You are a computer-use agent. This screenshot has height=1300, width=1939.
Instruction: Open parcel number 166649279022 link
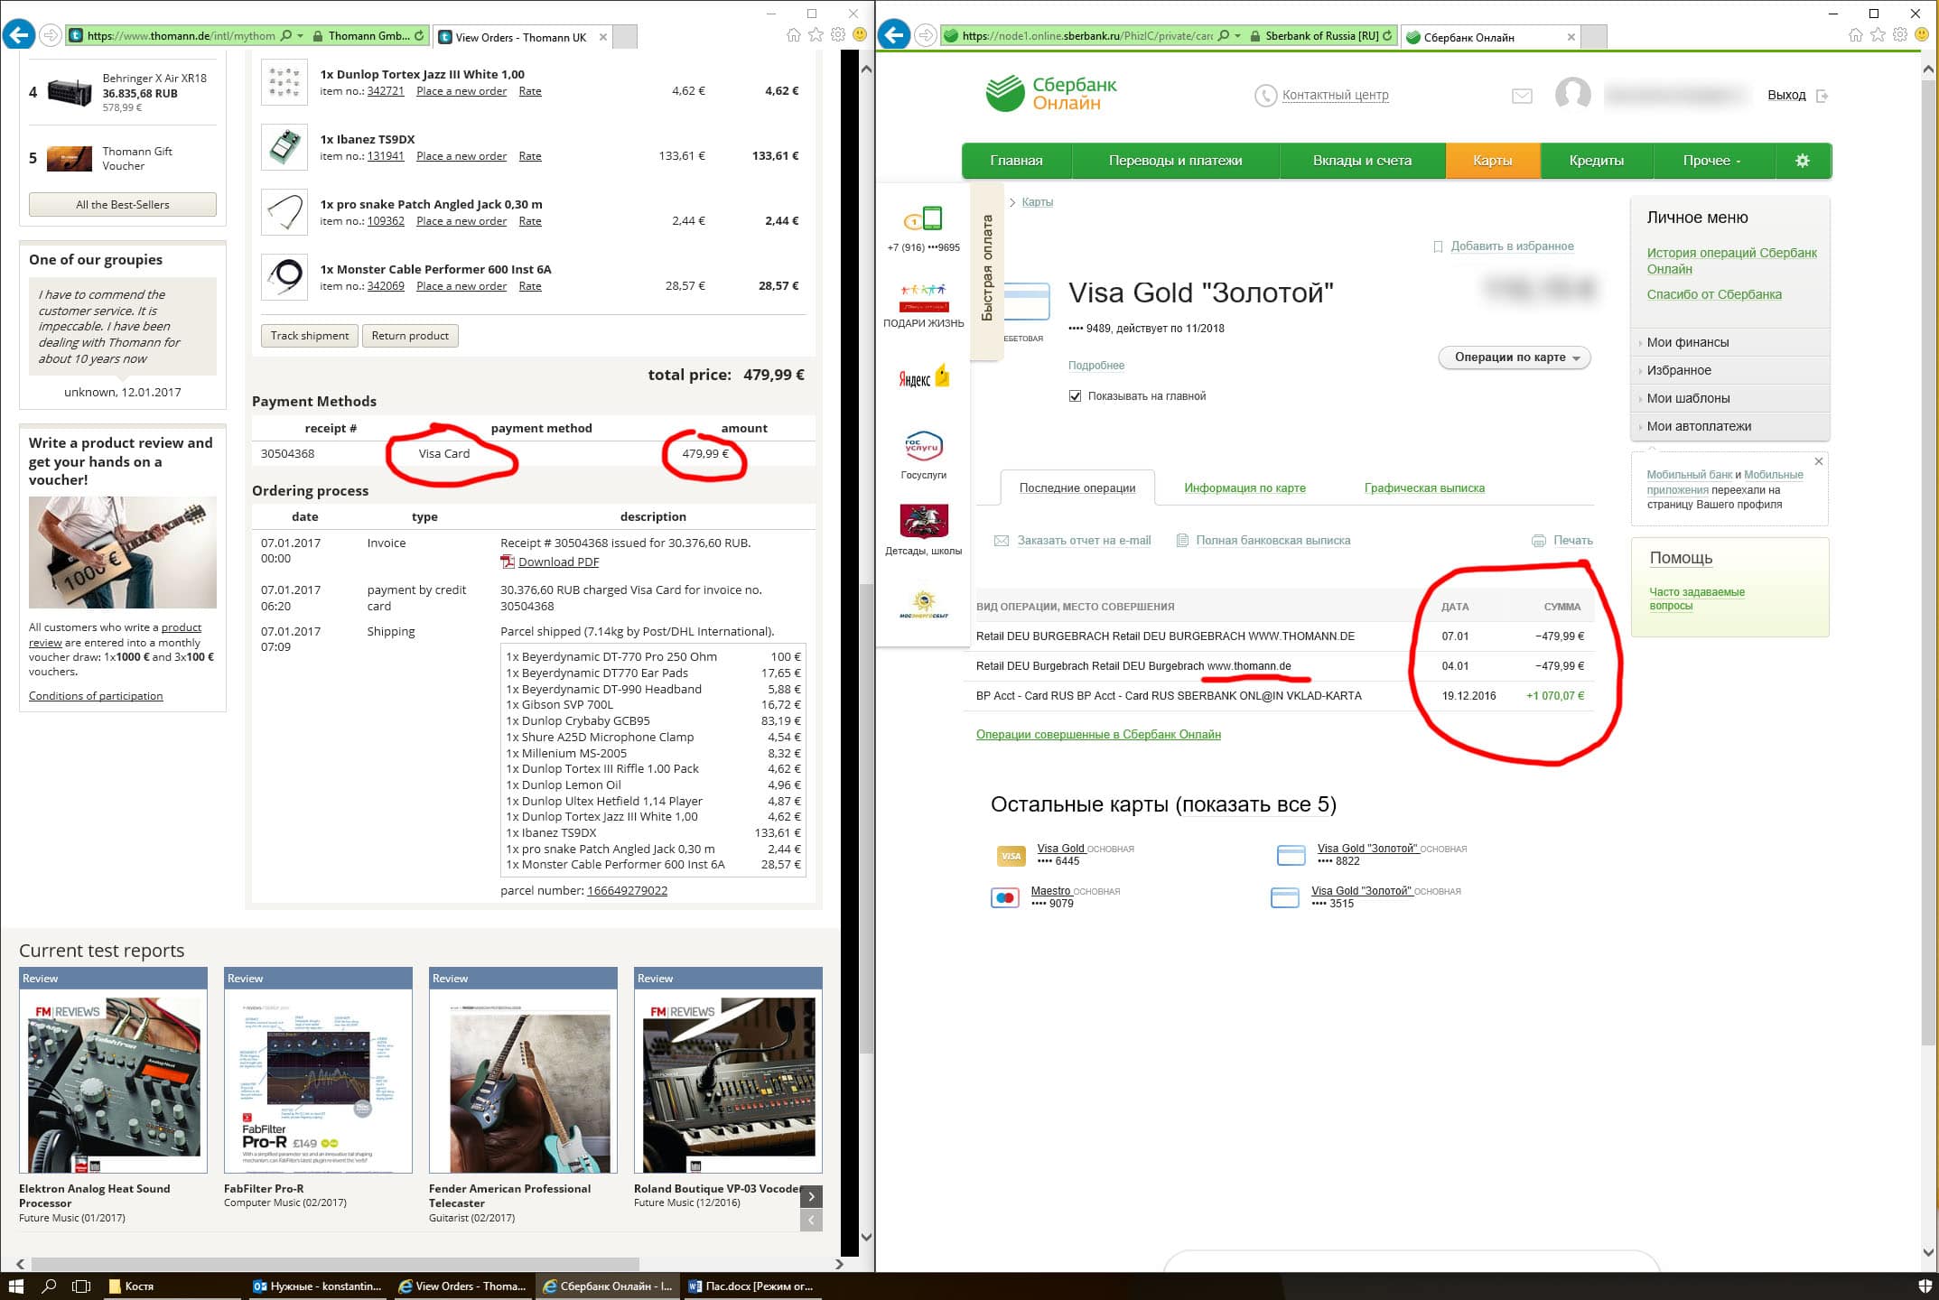tap(627, 890)
